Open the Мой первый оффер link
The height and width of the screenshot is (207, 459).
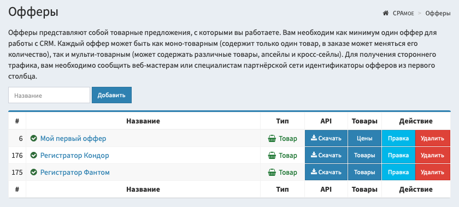pos(73,139)
